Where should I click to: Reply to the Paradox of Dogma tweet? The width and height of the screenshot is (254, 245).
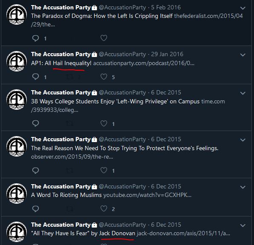pyautogui.click(x=35, y=38)
